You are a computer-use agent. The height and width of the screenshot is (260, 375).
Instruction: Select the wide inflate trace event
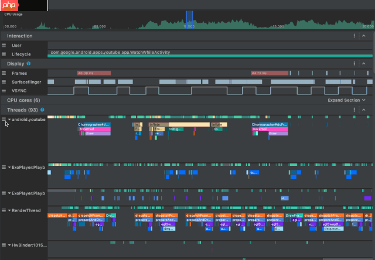(x=179, y=124)
